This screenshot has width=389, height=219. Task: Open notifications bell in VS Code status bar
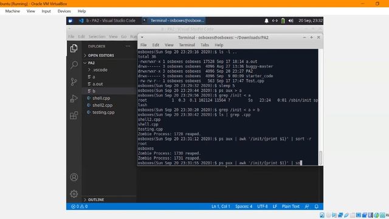click(317, 206)
